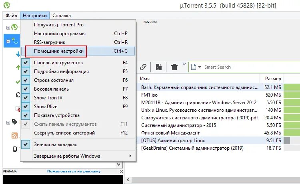
Task: Click the Smart Search input field
Action: coord(251,67)
